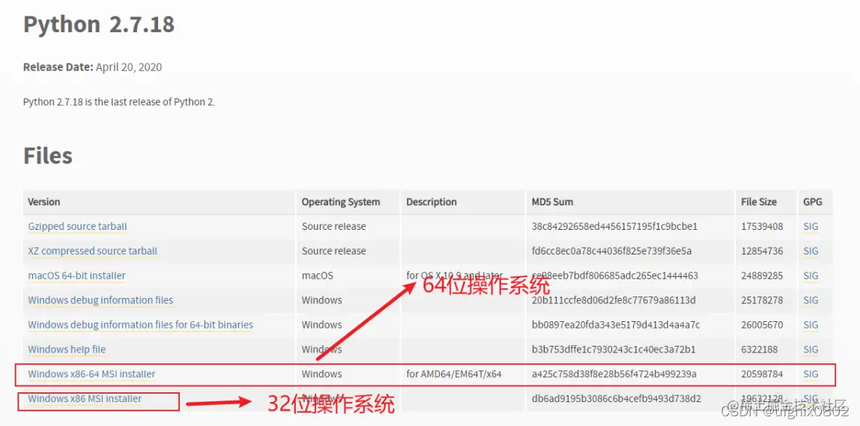The image size is (860, 426).
Task: Click 'Source release' in the Gzipped tarball row
Action: (x=333, y=226)
